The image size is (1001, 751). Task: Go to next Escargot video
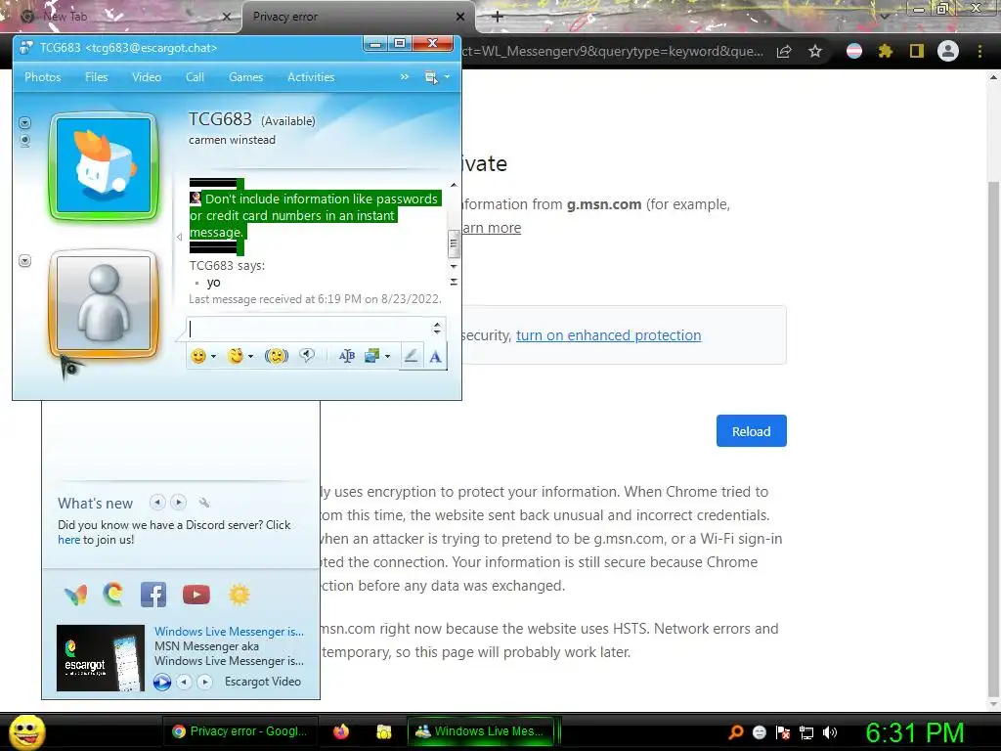205,682
